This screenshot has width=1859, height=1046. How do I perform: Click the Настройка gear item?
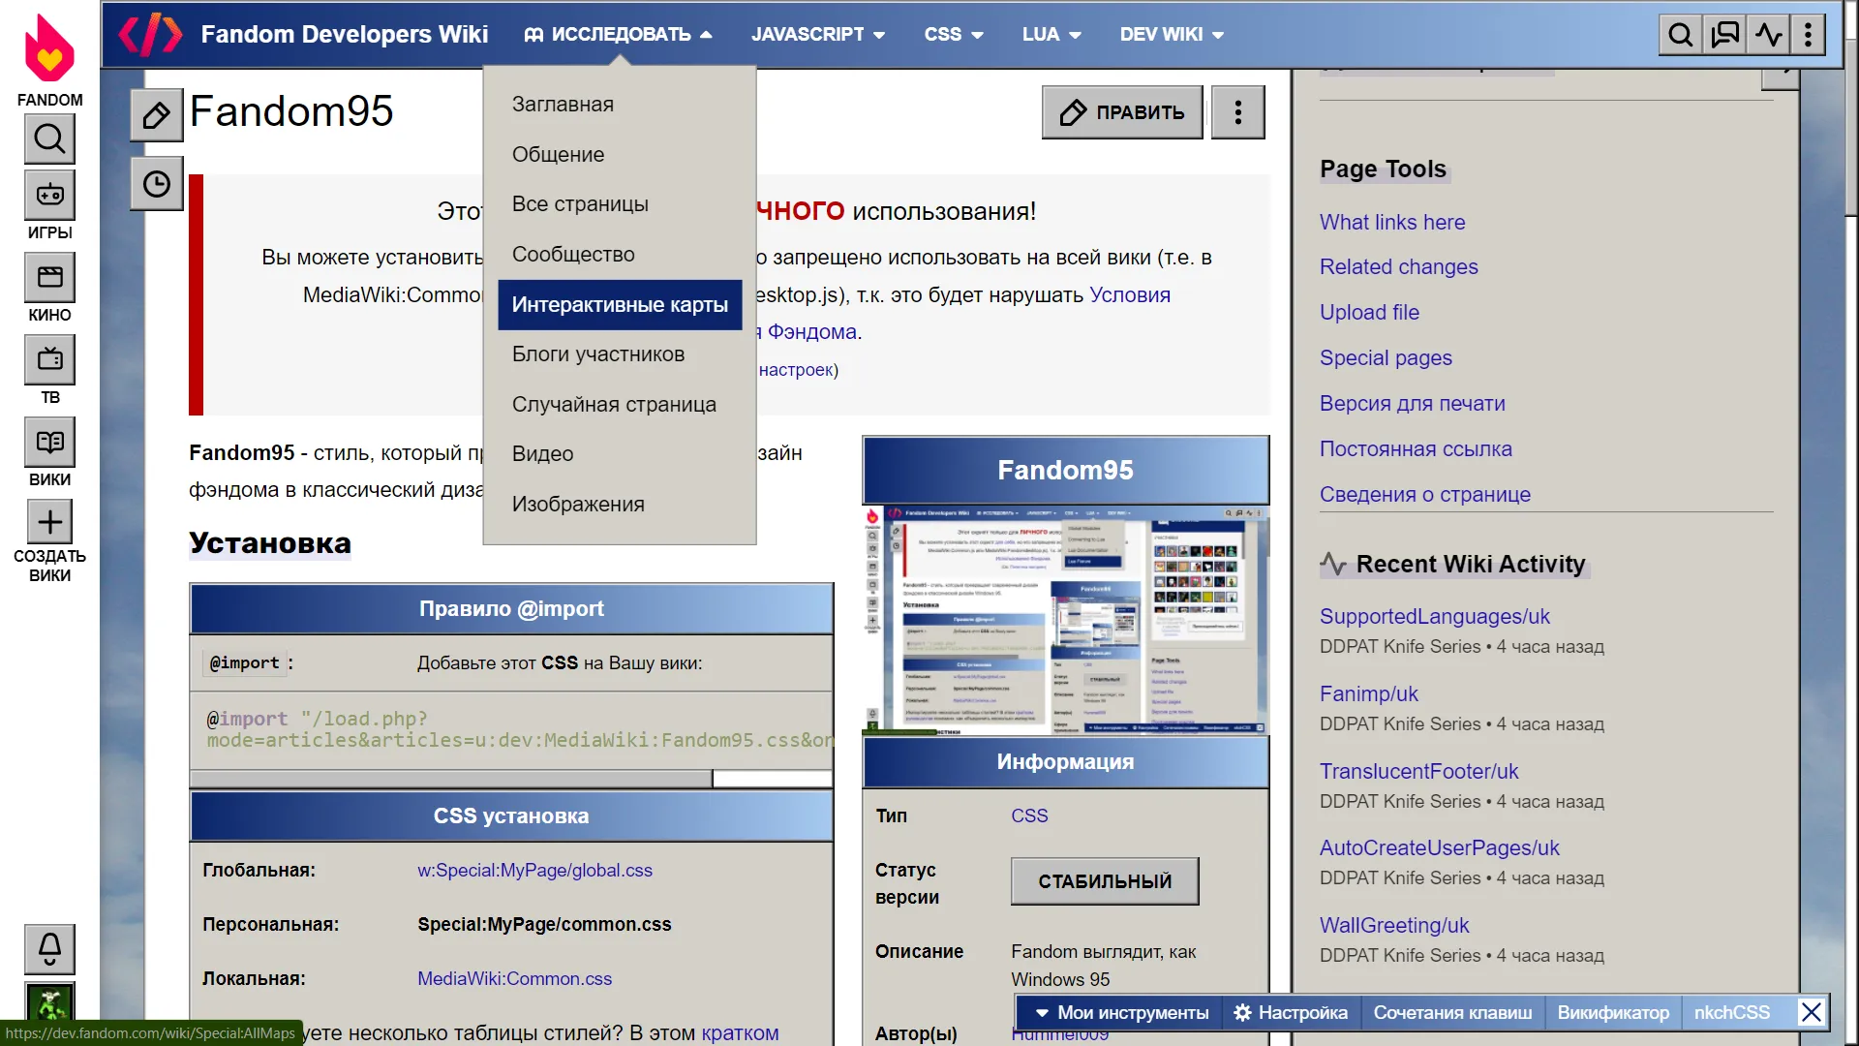click(1290, 1012)
